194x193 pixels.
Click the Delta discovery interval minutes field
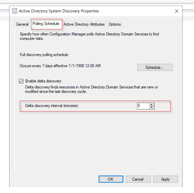pyautogui.click(x=143, y=106)
